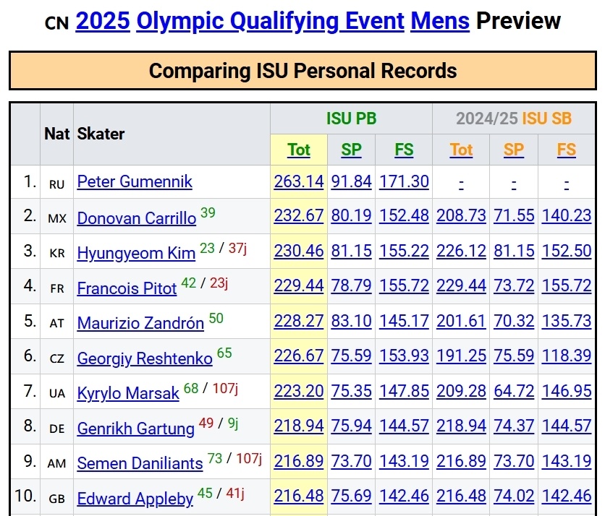Click Maurizio Zandrón's name
The width and height of the screenshot is (605, 516).
(x=140, y=323)
